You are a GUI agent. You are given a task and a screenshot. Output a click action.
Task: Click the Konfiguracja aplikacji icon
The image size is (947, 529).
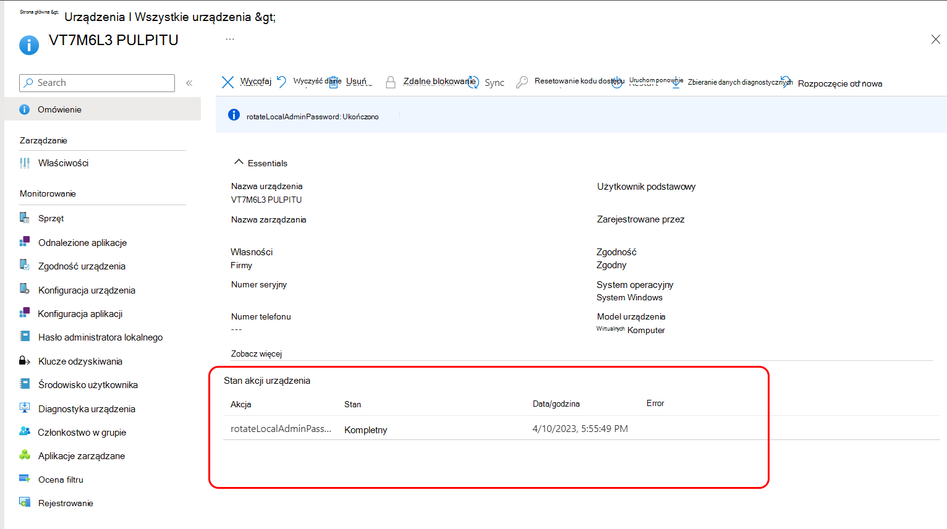[25, 313]
